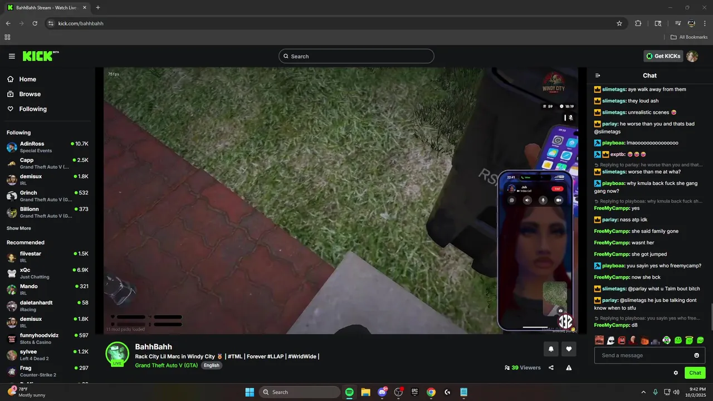The width and height of the screenshot is (713, 401).
Task: Report stream with warning icon
Action: coord(569,368)
